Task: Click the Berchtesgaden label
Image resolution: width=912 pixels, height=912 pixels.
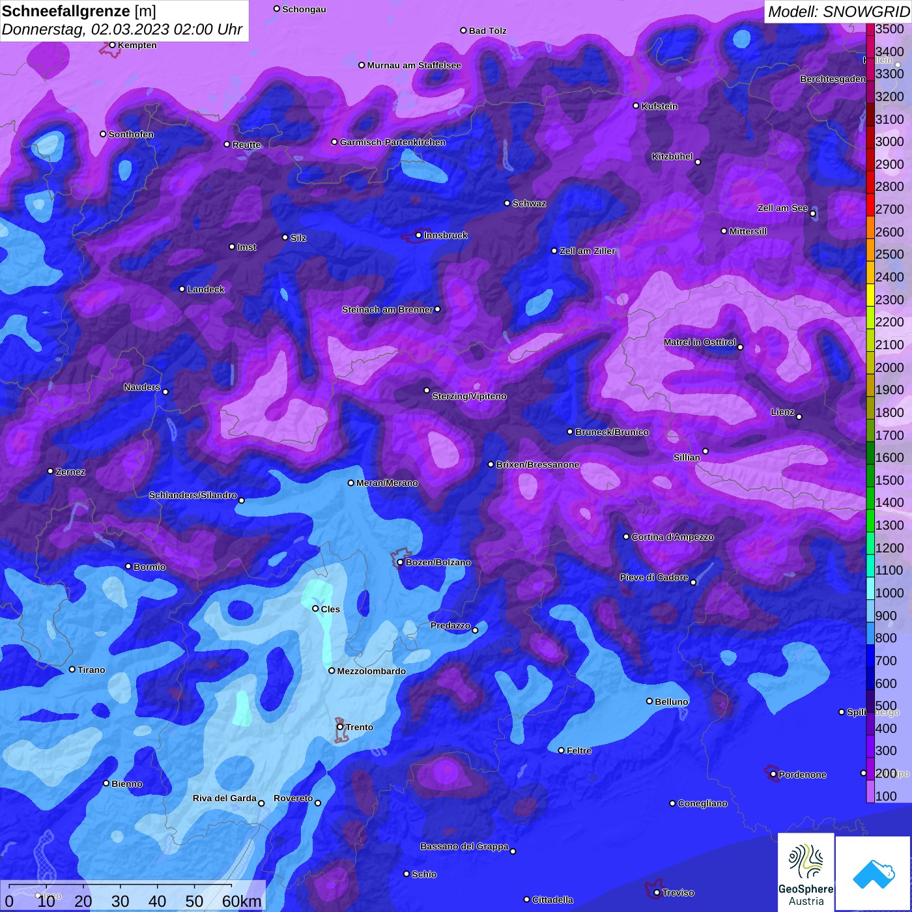Action: pos(833,79)
